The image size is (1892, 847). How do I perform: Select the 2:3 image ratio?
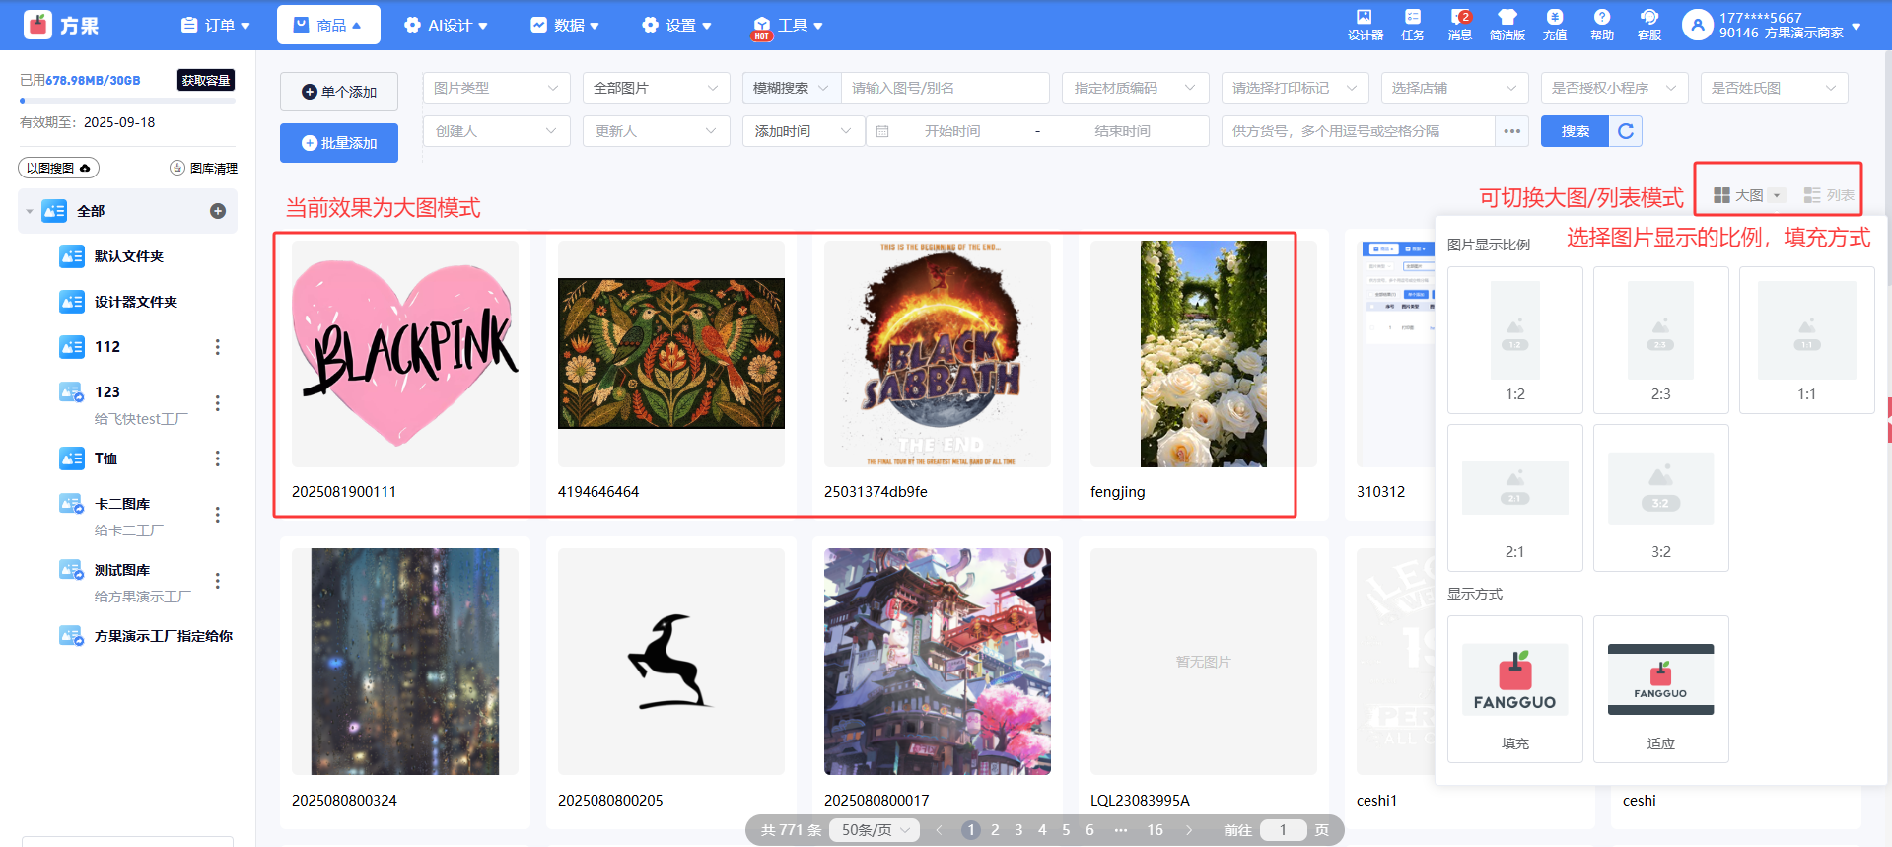pyautogui.click(x=1661, y=340)
